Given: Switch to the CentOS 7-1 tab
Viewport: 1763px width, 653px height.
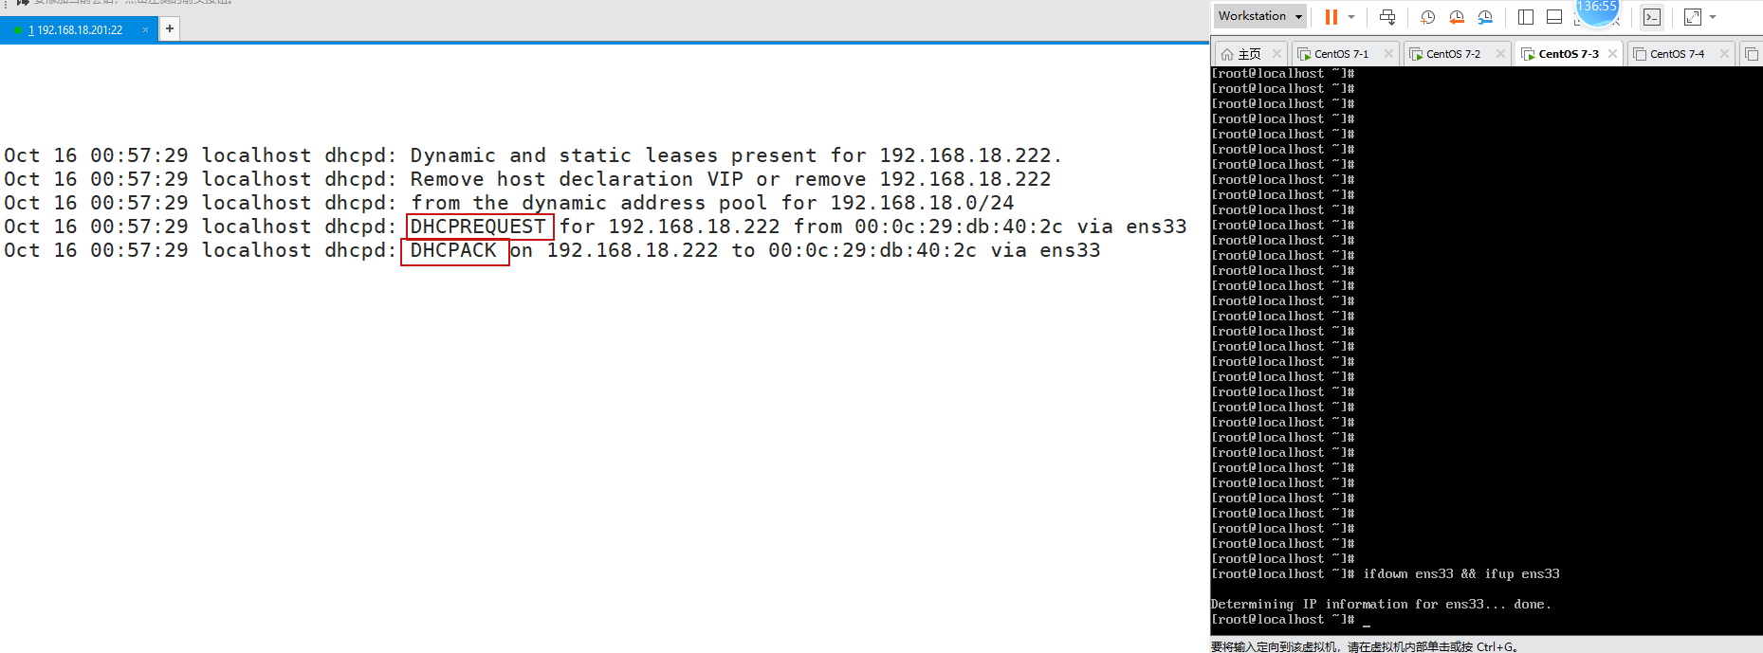Looking at the screenshot, I should tap(1340, 54).
